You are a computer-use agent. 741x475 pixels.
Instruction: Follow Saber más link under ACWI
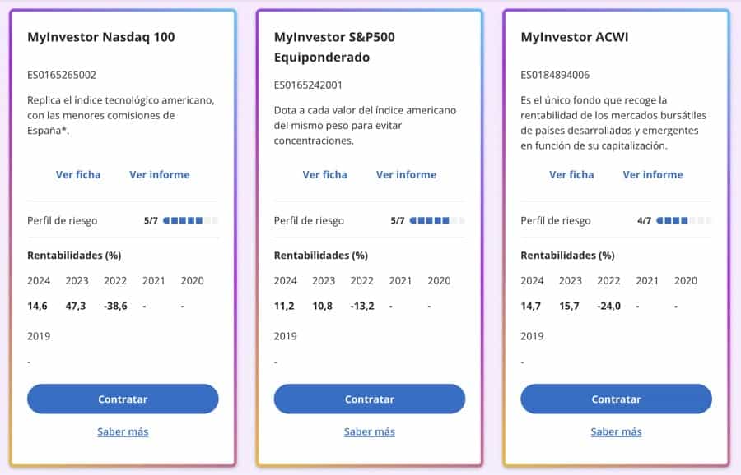[x=616, y=431]
